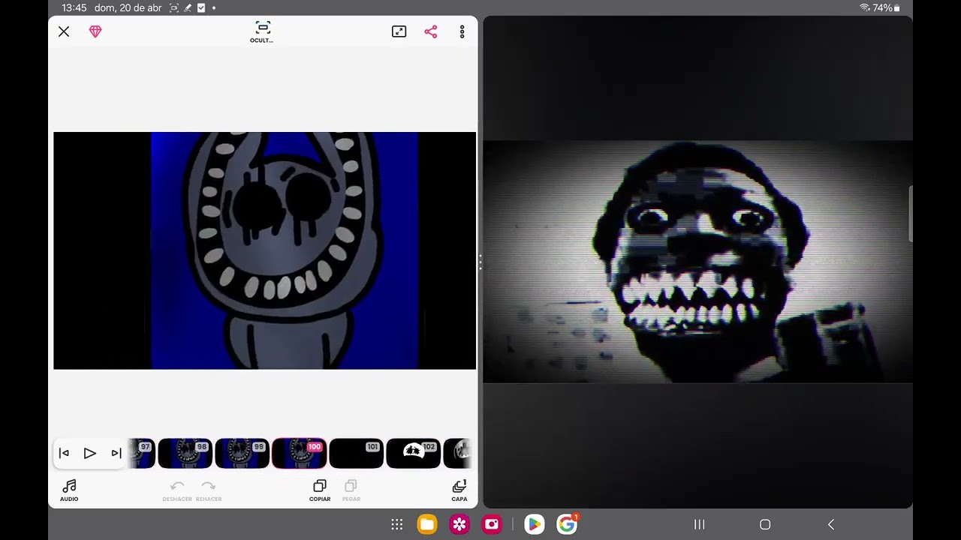Tap the 13:45 clock in status bar

pos(74,7)
